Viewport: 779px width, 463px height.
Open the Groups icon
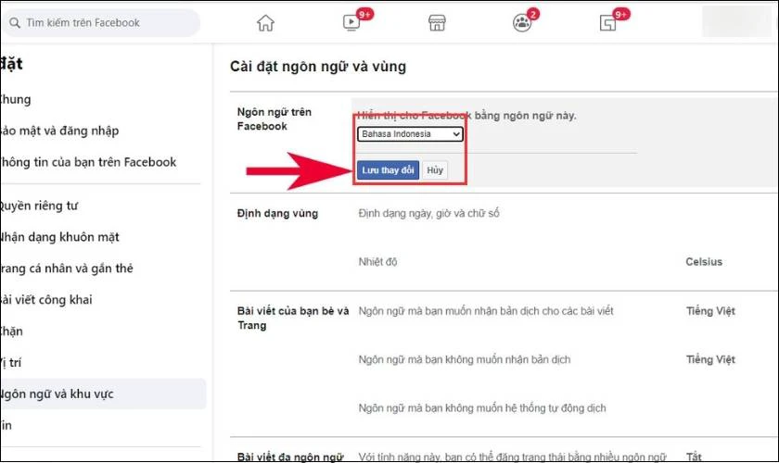pos(521,23)
